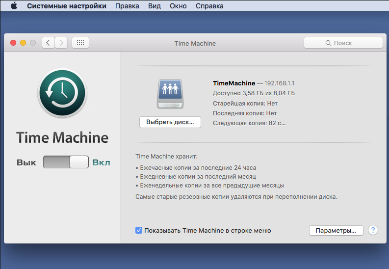Go forward with the right arrow
389x269 pixels.
point(61,43)
